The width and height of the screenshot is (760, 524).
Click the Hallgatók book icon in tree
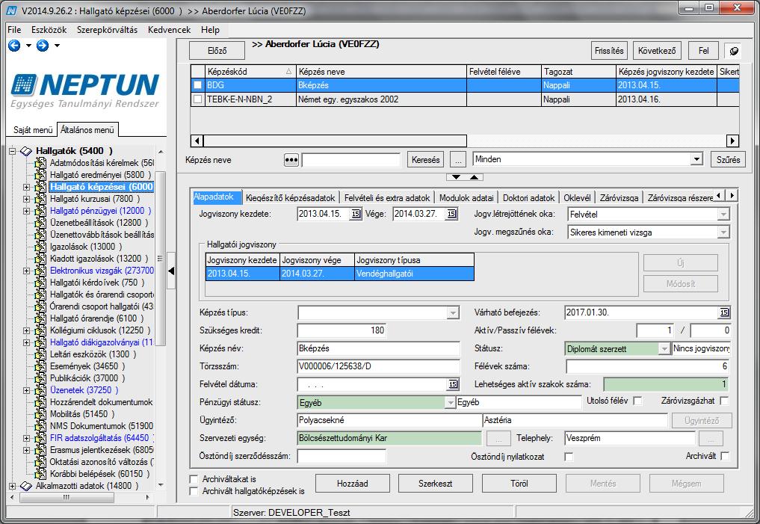click(26, 151)
